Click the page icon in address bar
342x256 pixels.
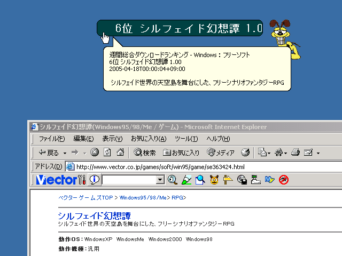coord(70,167)
